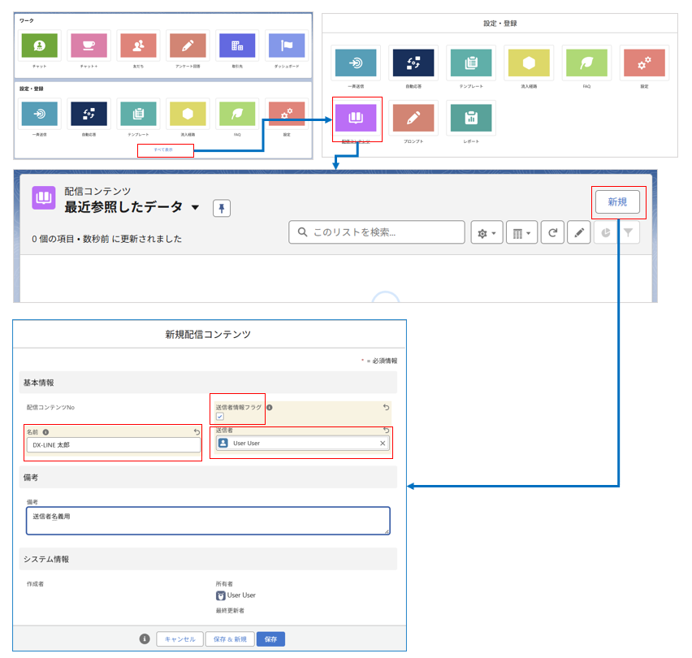The width and height of the screenshot is (692, 658).
Task: Open the list view gear settings dropdown
Action: [x=487, y=233]
